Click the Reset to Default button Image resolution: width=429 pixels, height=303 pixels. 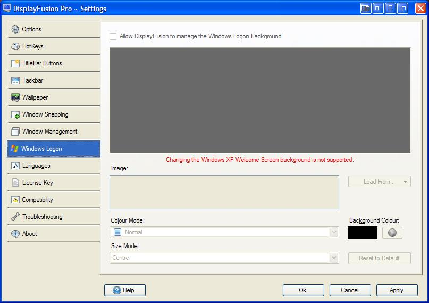pos(379,258)
